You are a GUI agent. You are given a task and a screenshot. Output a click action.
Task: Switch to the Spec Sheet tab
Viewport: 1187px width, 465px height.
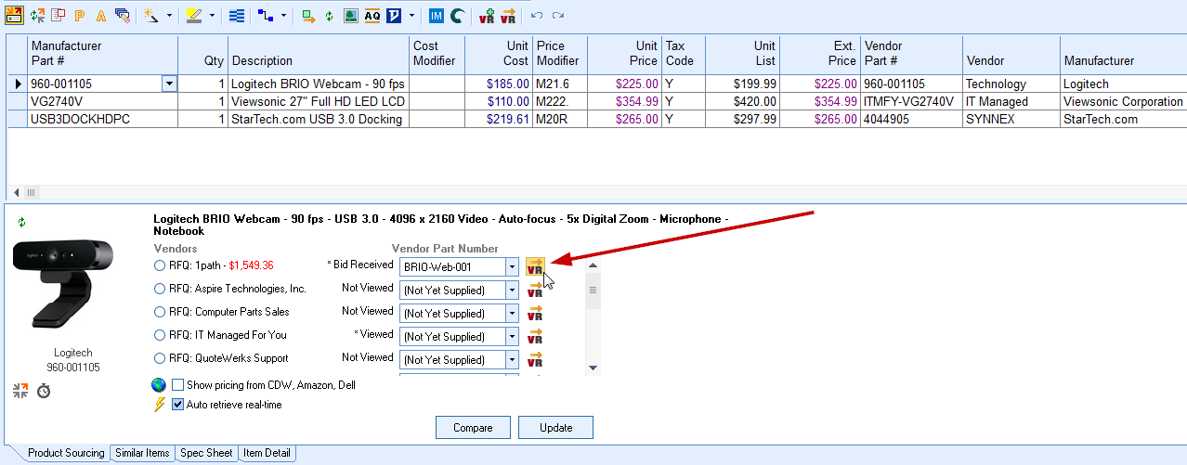coord(206,454)
